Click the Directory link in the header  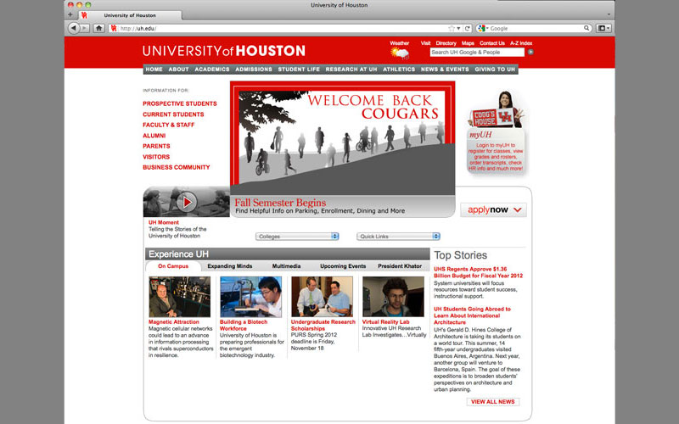click(446, 43)
